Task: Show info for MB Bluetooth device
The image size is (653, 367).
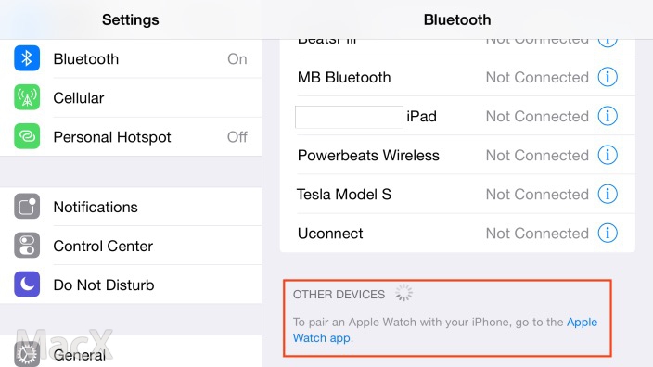Action: click(x=608, y=77)
